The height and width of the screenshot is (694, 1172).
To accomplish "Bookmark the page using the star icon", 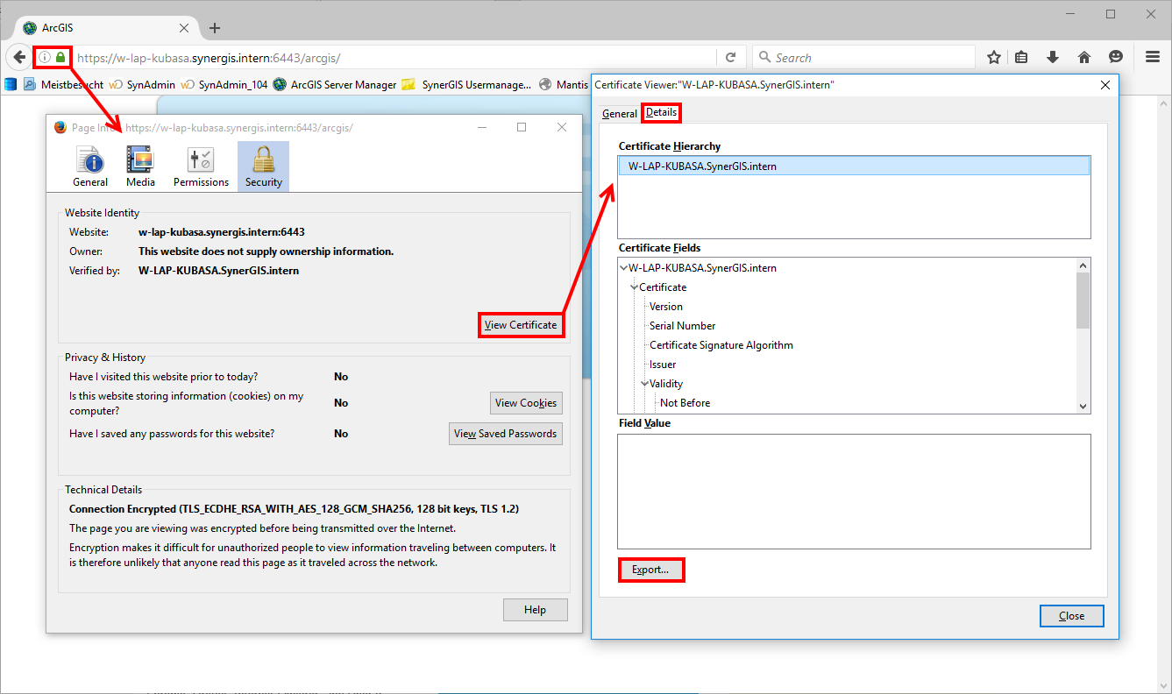I will point(994,56).
